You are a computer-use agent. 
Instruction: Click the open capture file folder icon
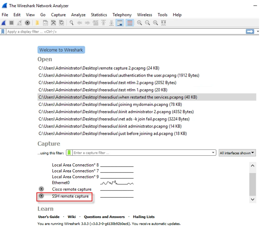(37, 23)
